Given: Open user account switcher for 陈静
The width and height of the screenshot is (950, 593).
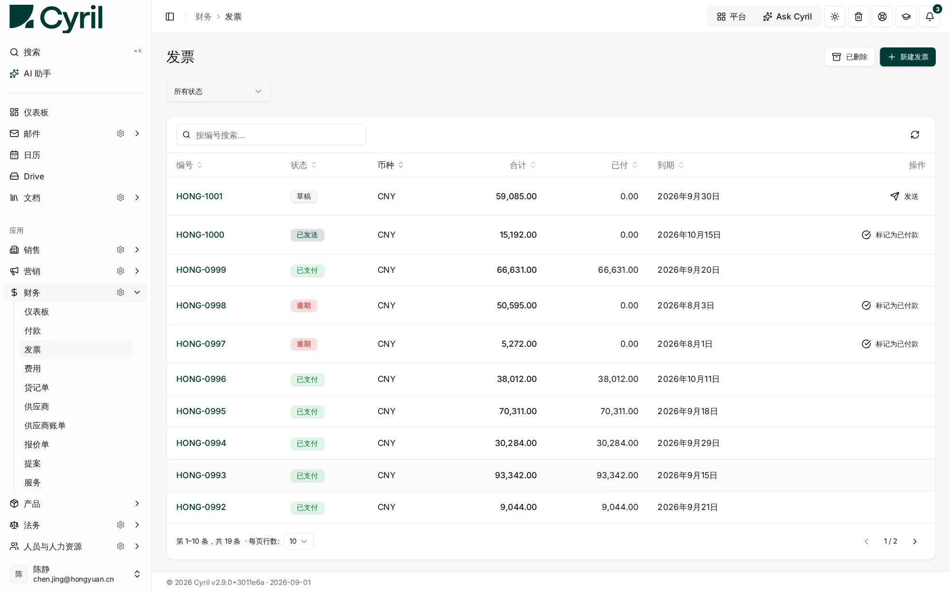Looking at the screenshot, I should click(76, 574).
